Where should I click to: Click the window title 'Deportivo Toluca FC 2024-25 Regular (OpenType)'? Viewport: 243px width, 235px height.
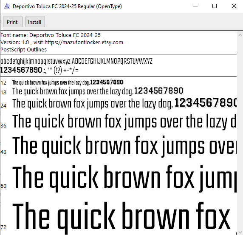tap(67, 6)
